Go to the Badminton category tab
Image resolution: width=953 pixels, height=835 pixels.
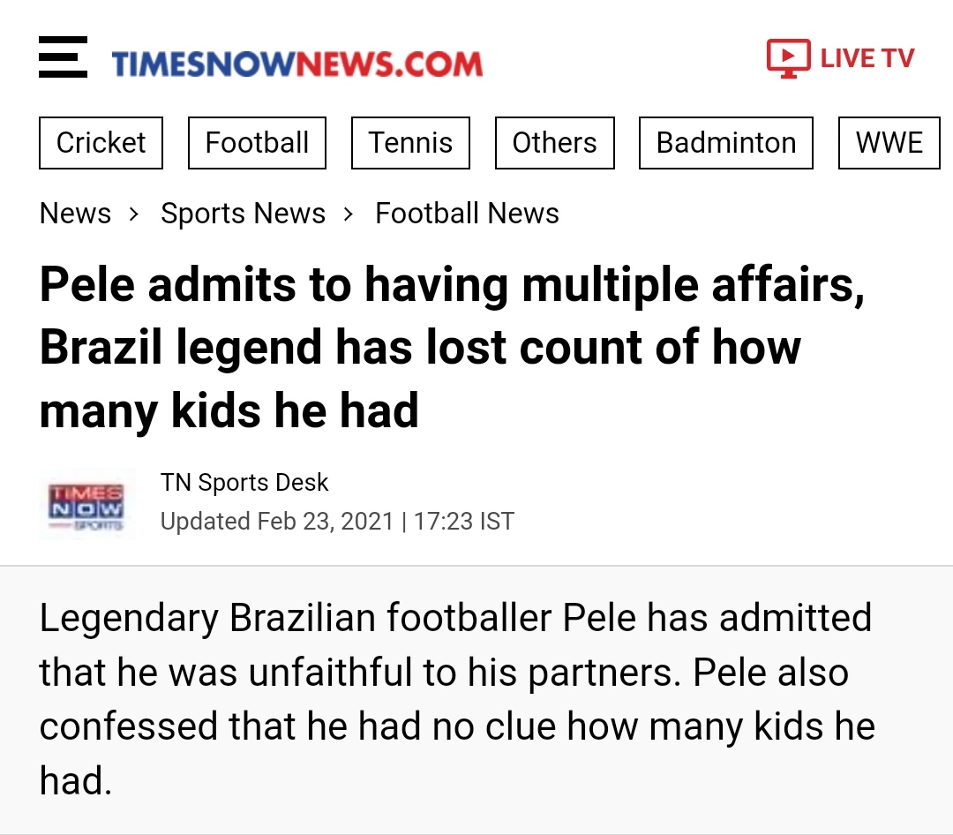[725, 143]
